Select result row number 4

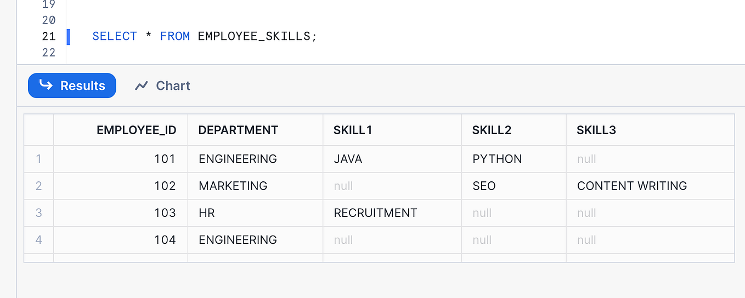(x=38, y=239)
